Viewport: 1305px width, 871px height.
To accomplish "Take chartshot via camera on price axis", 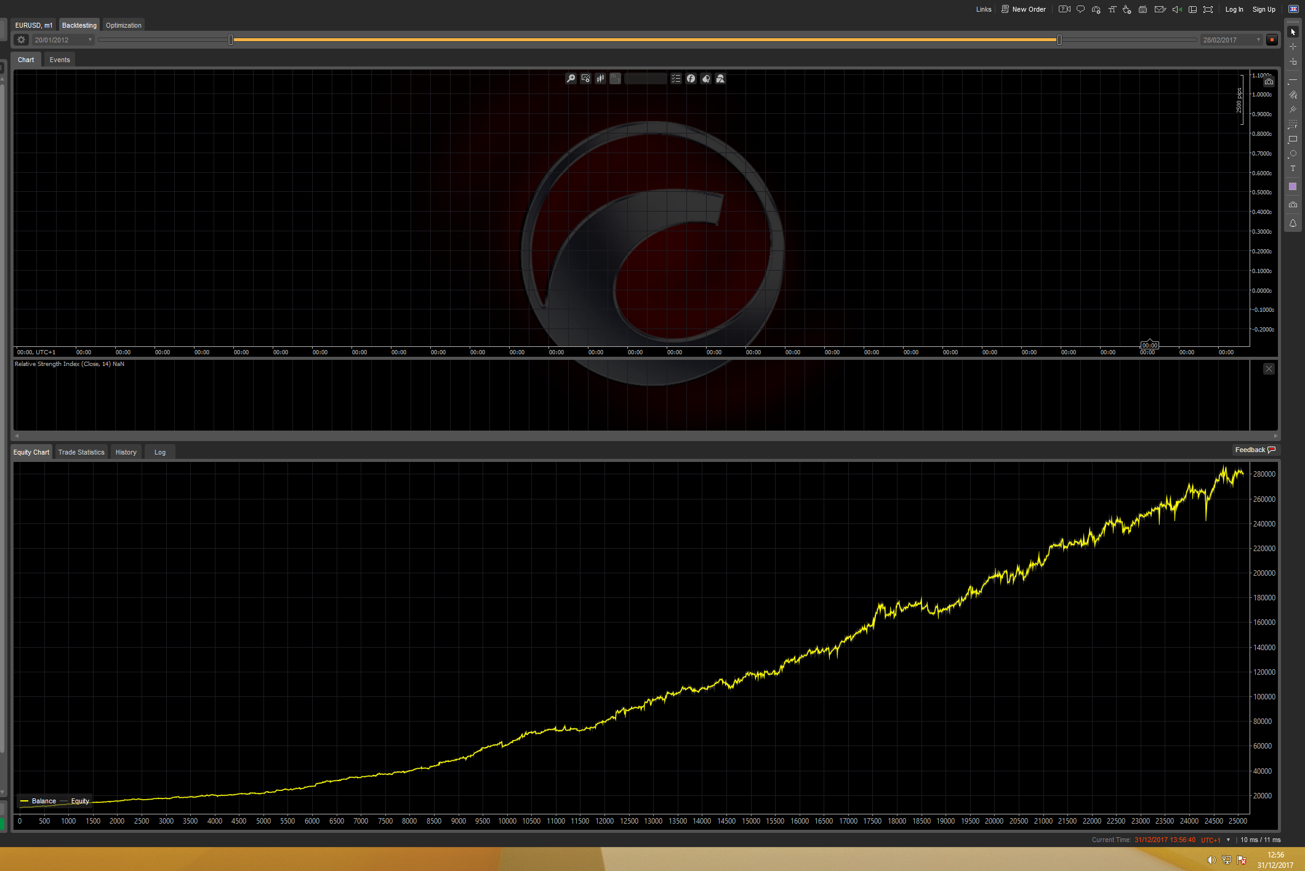I will point(1269,82).
